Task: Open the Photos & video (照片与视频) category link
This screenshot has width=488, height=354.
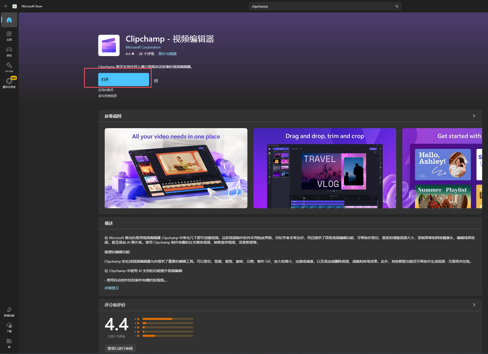Action: 167,54
